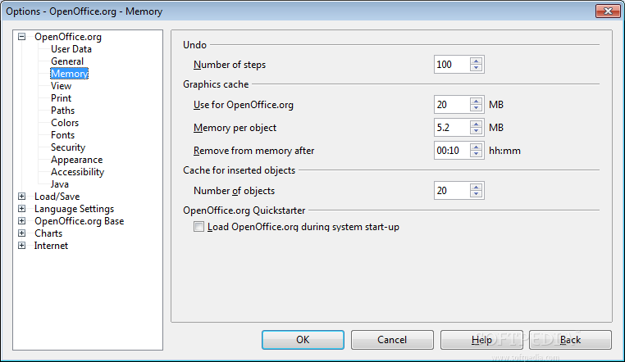The image size is (625, 362).
Task: Decrease the undo Number of steps
Action: [476, 68]
